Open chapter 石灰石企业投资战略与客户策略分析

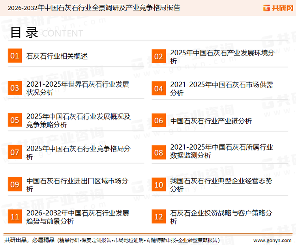[221, 217]
